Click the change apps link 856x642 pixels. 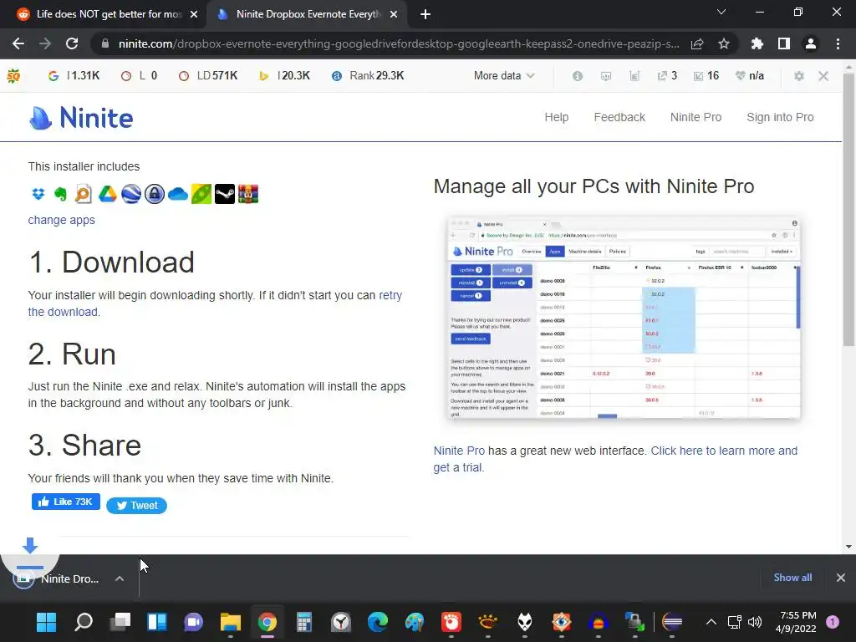62,220
